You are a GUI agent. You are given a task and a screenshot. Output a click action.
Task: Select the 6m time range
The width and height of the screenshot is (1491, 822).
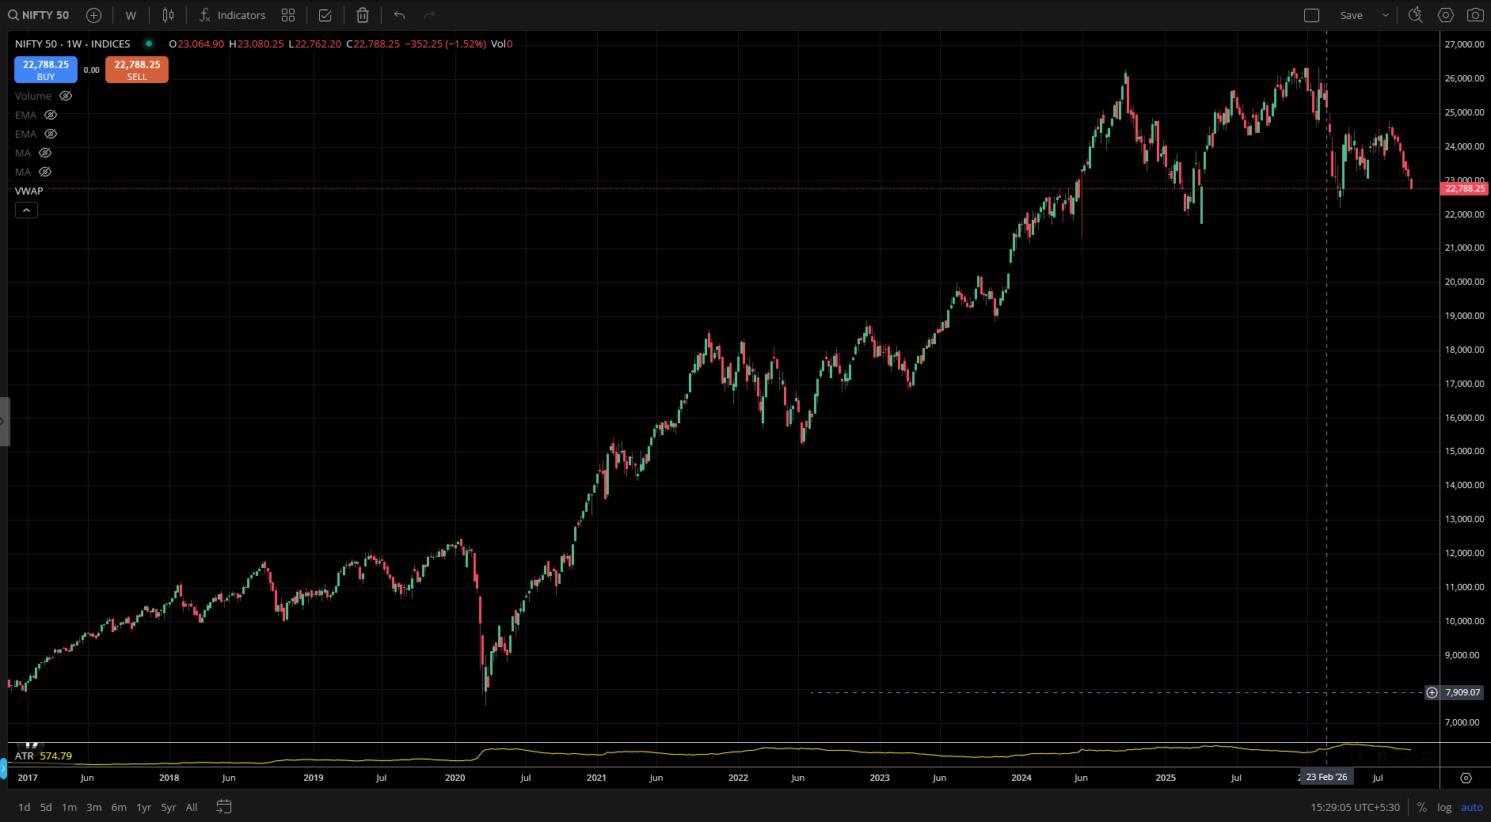[119, 807]
